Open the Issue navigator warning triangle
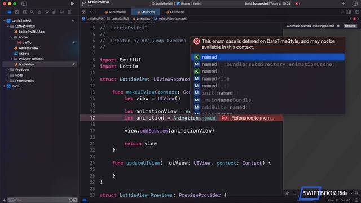Image resolution: width=361 pixels, height=203 pixels. pyautogui.click(x=39, y=12)
